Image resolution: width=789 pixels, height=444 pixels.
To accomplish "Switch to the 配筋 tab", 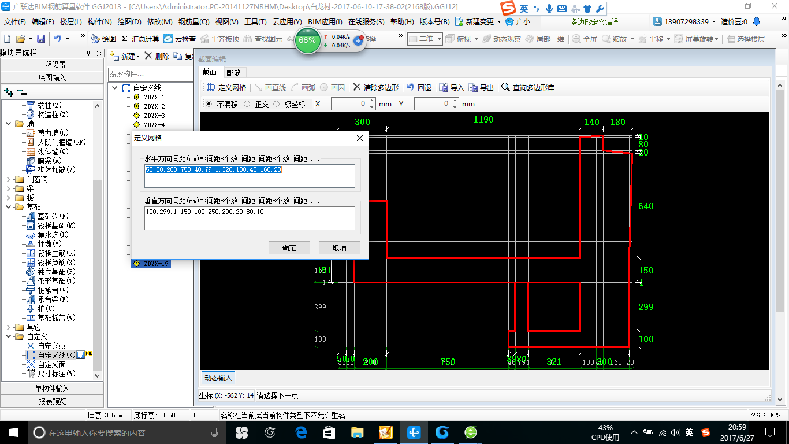I will 233,73.
